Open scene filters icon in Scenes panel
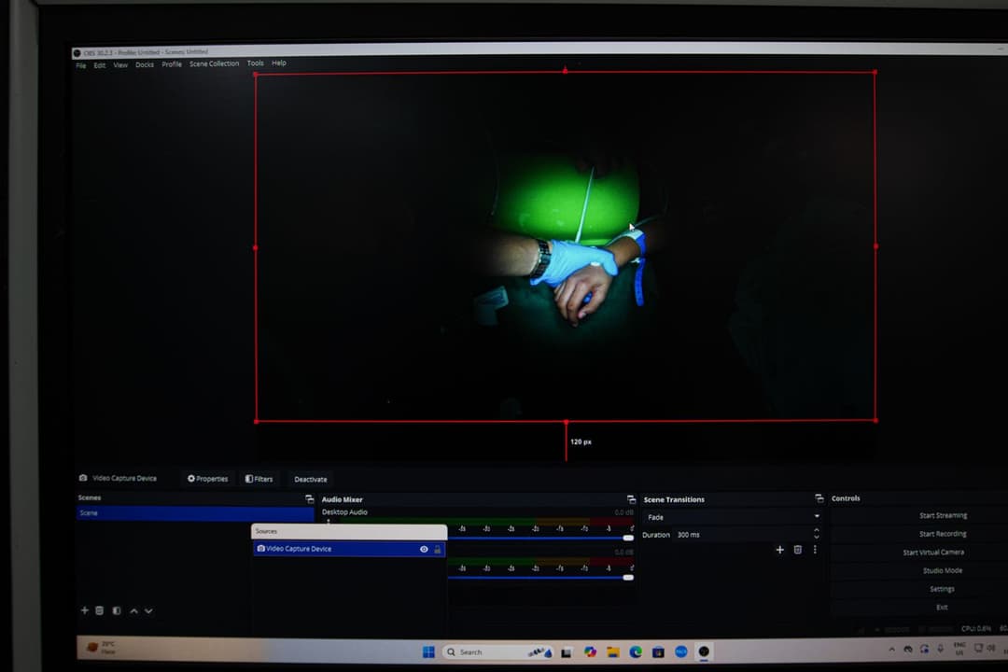 [x=117, y=610]
